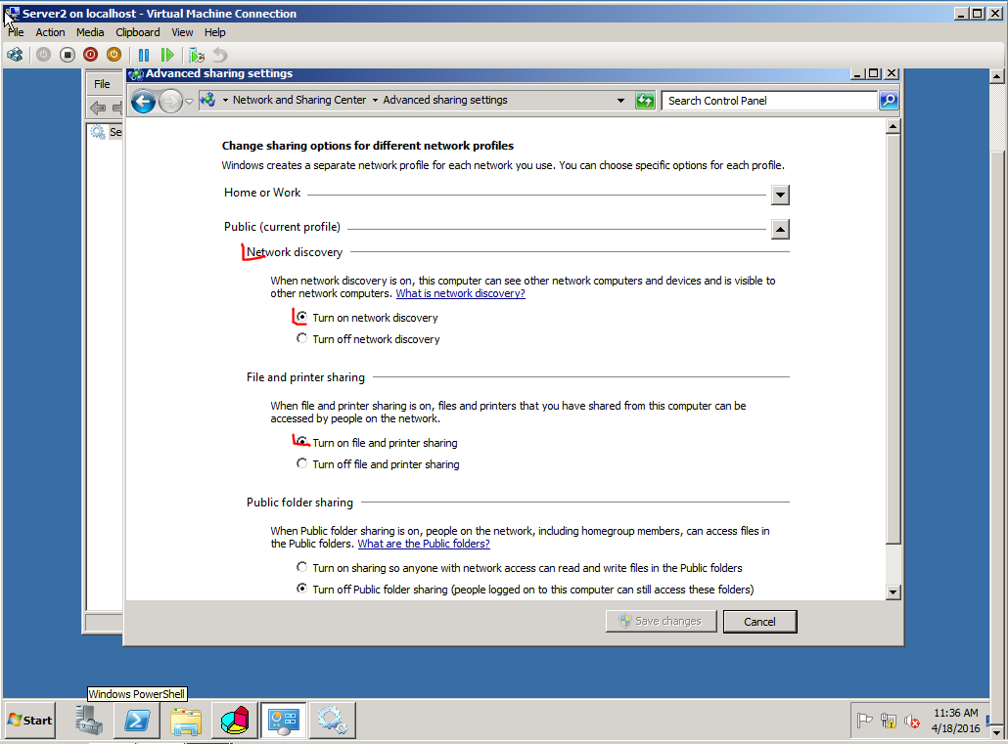This screenshot has height=744, width=1008.
Task: Turn off the virtual machine with the stop icon
Action: pos(68,56)
